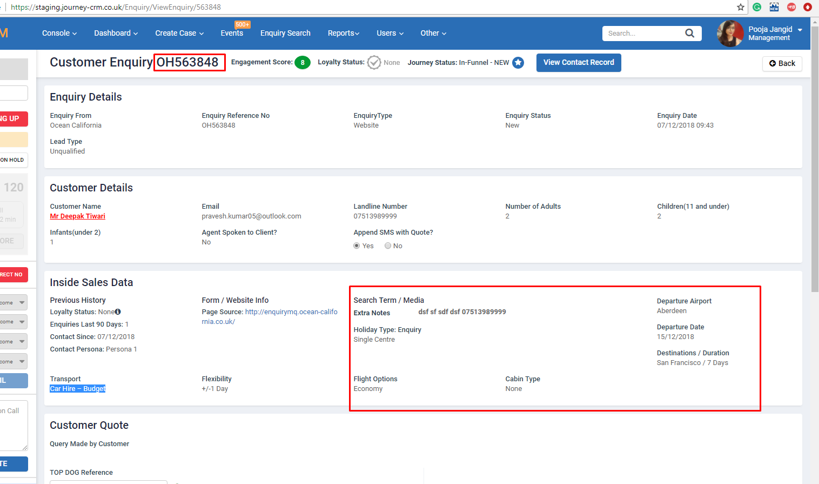819x484 pixels.
Task: Select No for Append SMS with Quote
Action: tap(388, 246)
